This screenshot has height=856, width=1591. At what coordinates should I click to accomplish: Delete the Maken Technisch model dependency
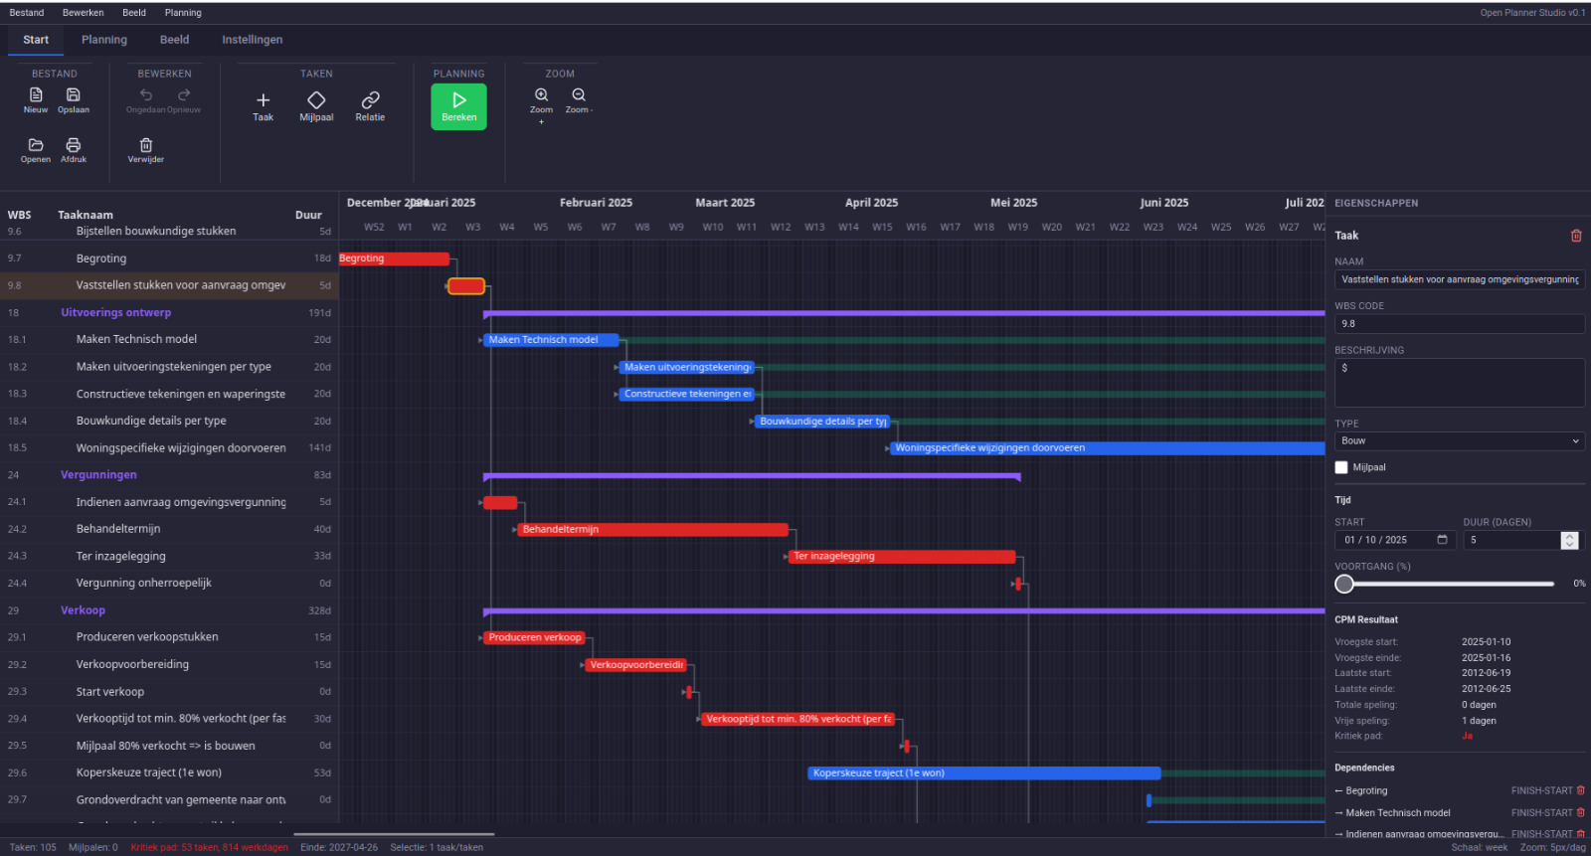(x=1581, y=813)
